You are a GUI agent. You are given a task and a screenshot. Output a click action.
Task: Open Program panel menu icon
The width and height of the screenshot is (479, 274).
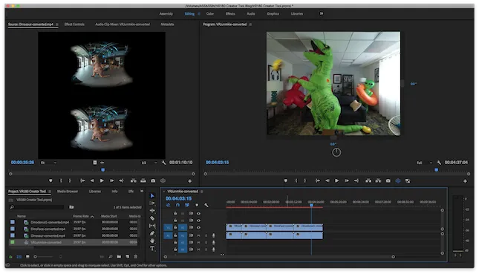(250, 25)
